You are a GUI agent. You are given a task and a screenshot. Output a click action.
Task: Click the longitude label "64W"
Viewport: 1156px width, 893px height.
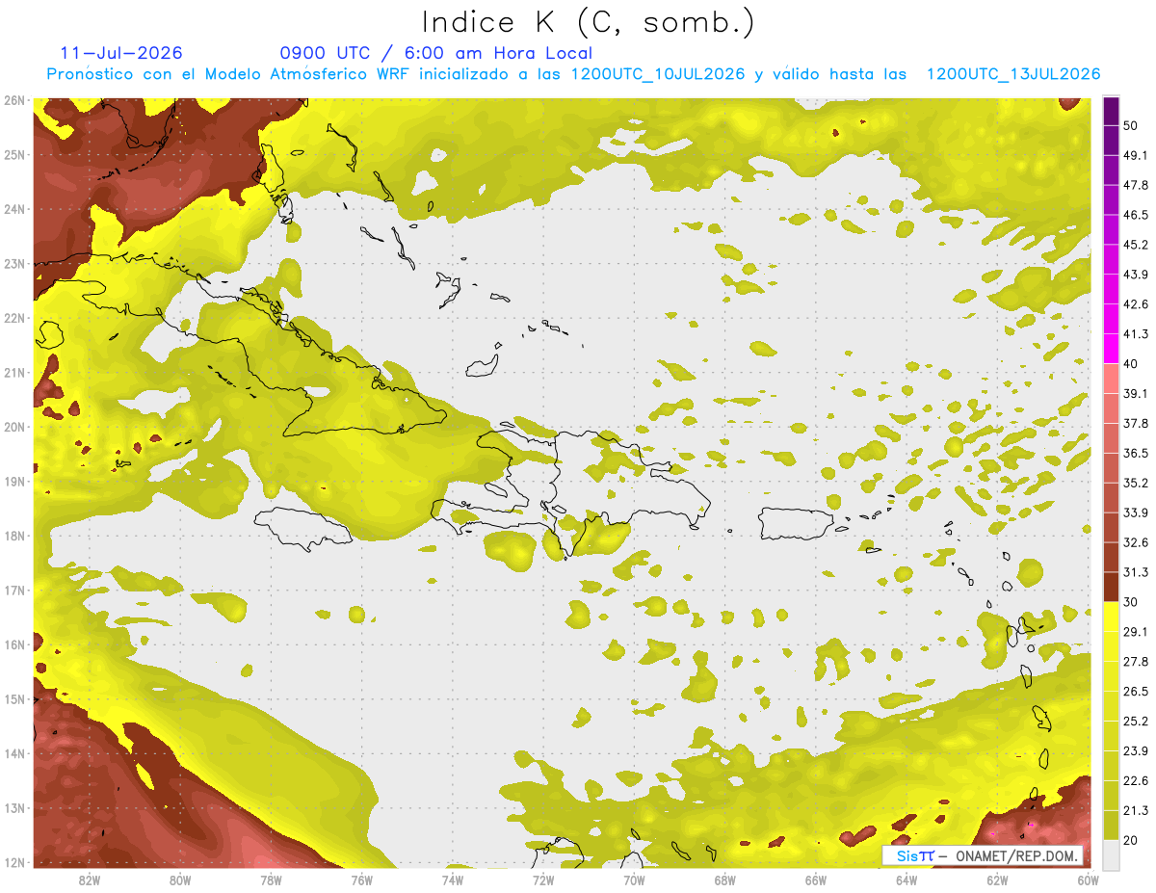[x=906, y=880]
